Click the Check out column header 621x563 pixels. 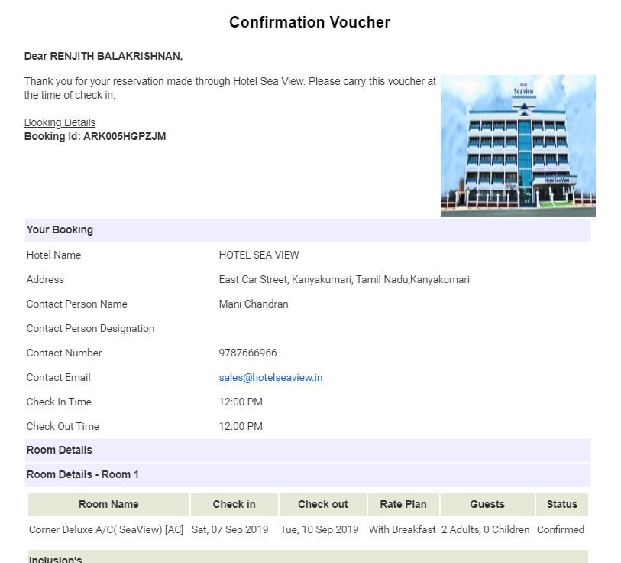323,504
